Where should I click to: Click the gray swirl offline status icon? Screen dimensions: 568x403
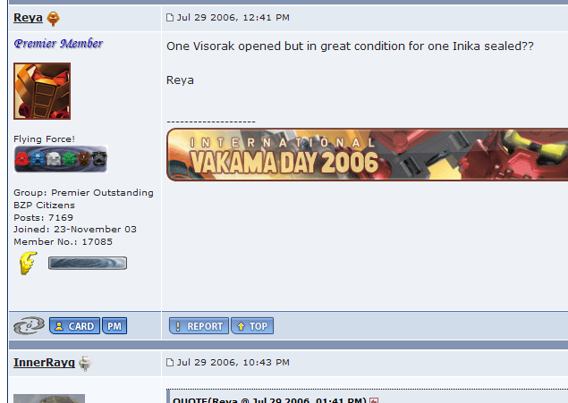click(29, 325)
